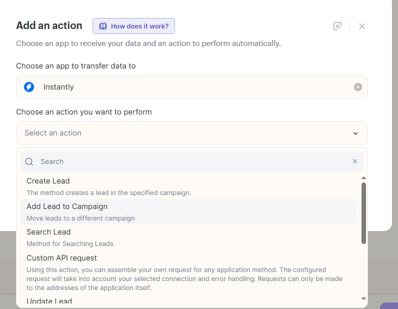Clear the action search box
Viewport: 398px width, 309px height.
(x=355, y=161)
